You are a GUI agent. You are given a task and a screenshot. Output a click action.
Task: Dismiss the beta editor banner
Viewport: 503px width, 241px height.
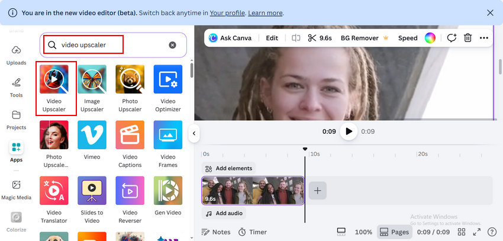coord(490,13)
